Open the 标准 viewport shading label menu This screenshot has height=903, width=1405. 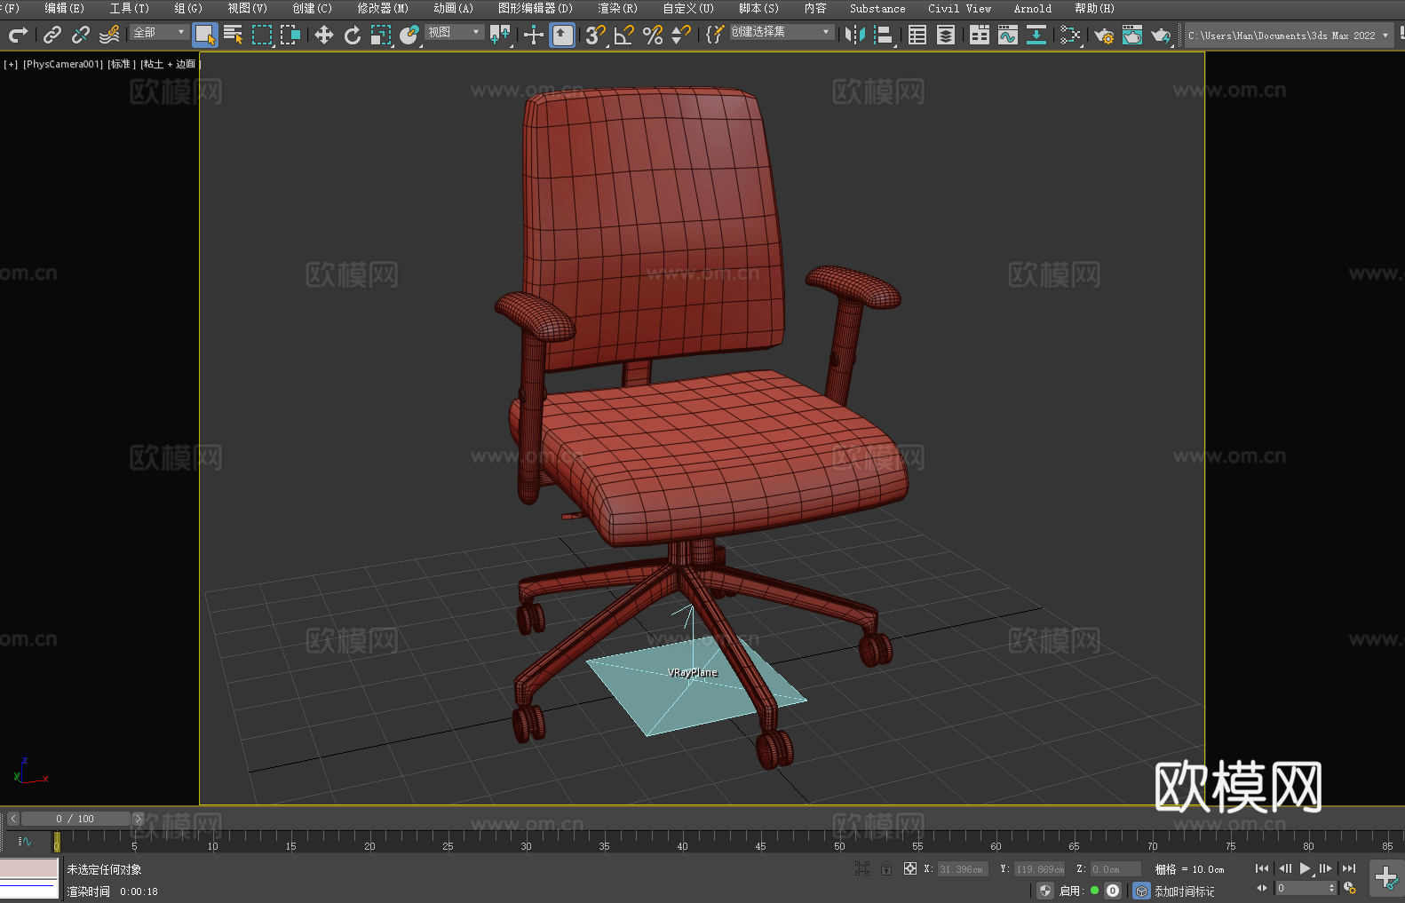tap(122, 64)
